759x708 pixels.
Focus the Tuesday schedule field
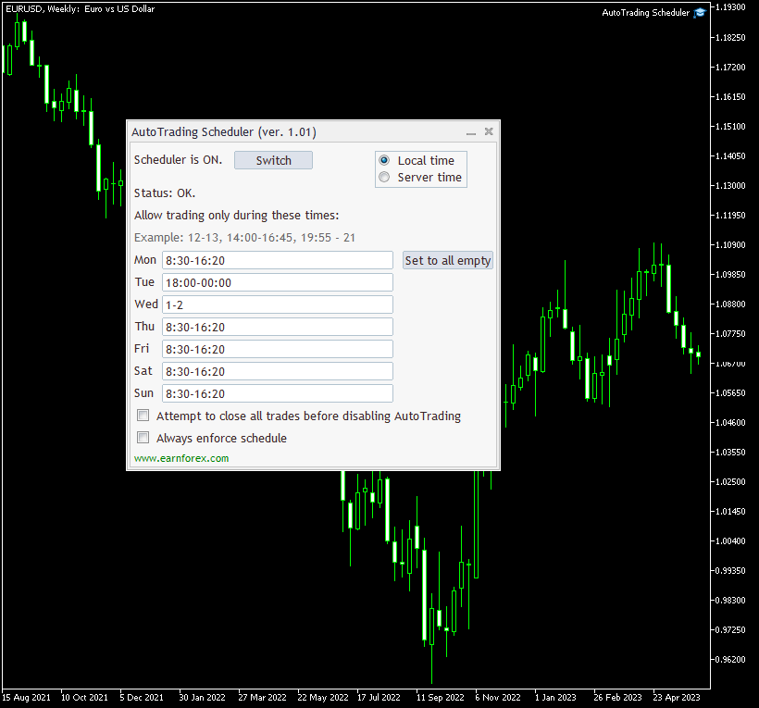(277, 282)
